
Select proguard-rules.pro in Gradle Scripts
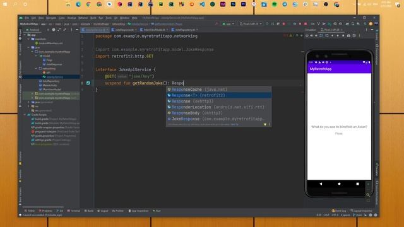click(x=55, y=132)
